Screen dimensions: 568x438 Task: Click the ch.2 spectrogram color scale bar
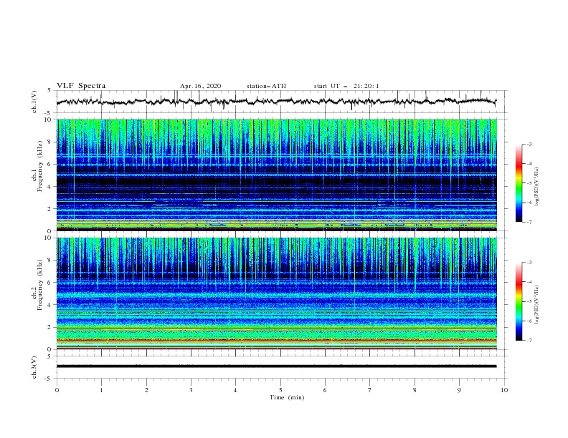(519, 301)
